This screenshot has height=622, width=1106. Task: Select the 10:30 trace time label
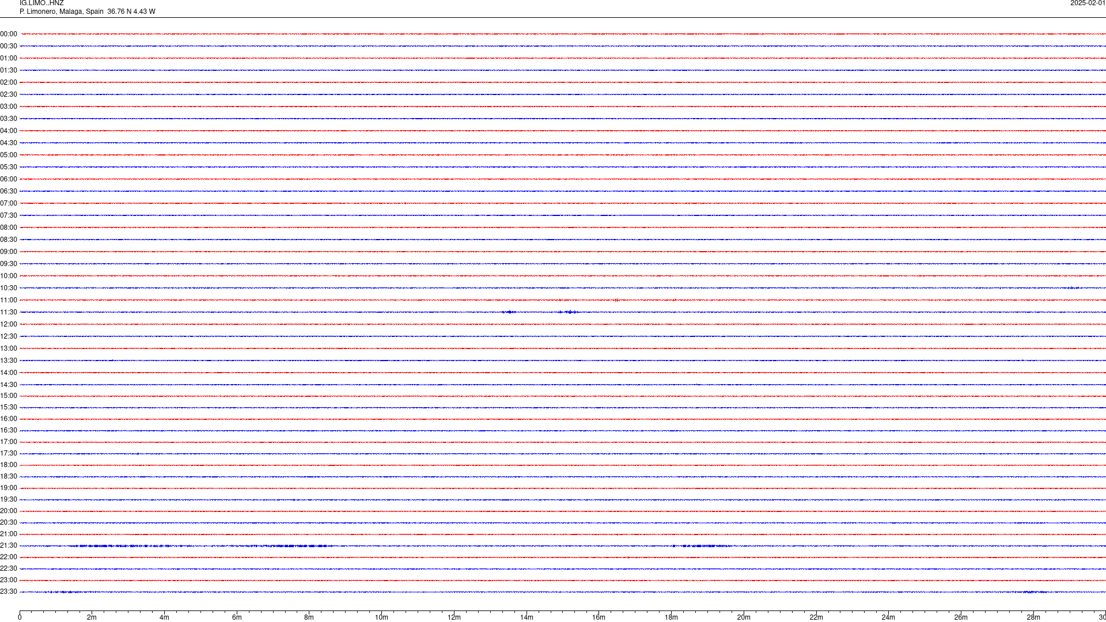click(x=9, y=288)
